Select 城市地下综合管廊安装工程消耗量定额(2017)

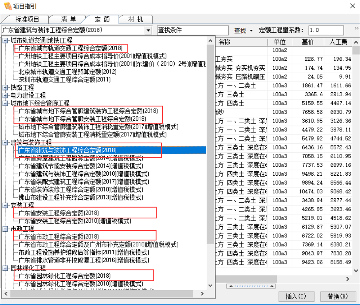[93, 134]
